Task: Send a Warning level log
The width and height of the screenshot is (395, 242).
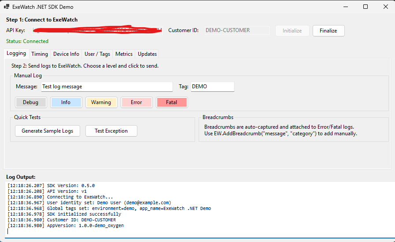Action: click(x=101, y=102)
